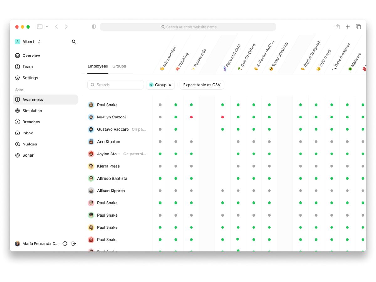Select the Employees tab
376x282 pixels.
click(98, 66)
